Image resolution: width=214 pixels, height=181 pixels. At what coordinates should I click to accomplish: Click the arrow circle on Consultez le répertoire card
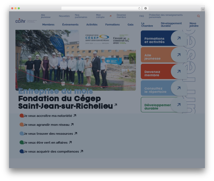coord(179,88)
